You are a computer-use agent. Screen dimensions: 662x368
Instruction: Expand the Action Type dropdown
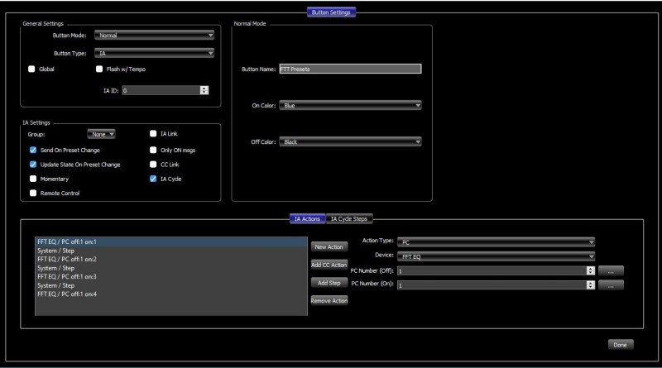coord(496,242)
